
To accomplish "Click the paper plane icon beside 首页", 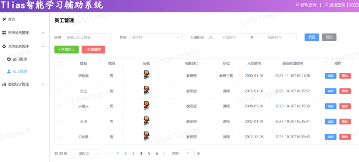I will tap(4, 20).
